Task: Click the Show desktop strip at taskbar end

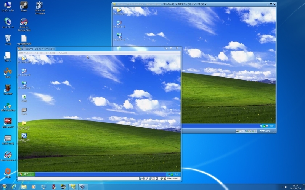Action: pyautogui.click(x=303, y=187)
